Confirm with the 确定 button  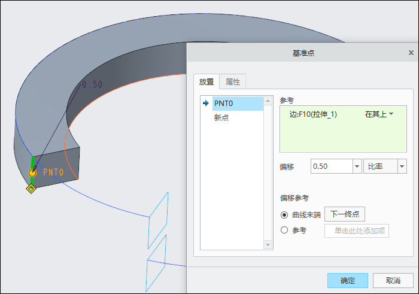(x=348, y=280)
